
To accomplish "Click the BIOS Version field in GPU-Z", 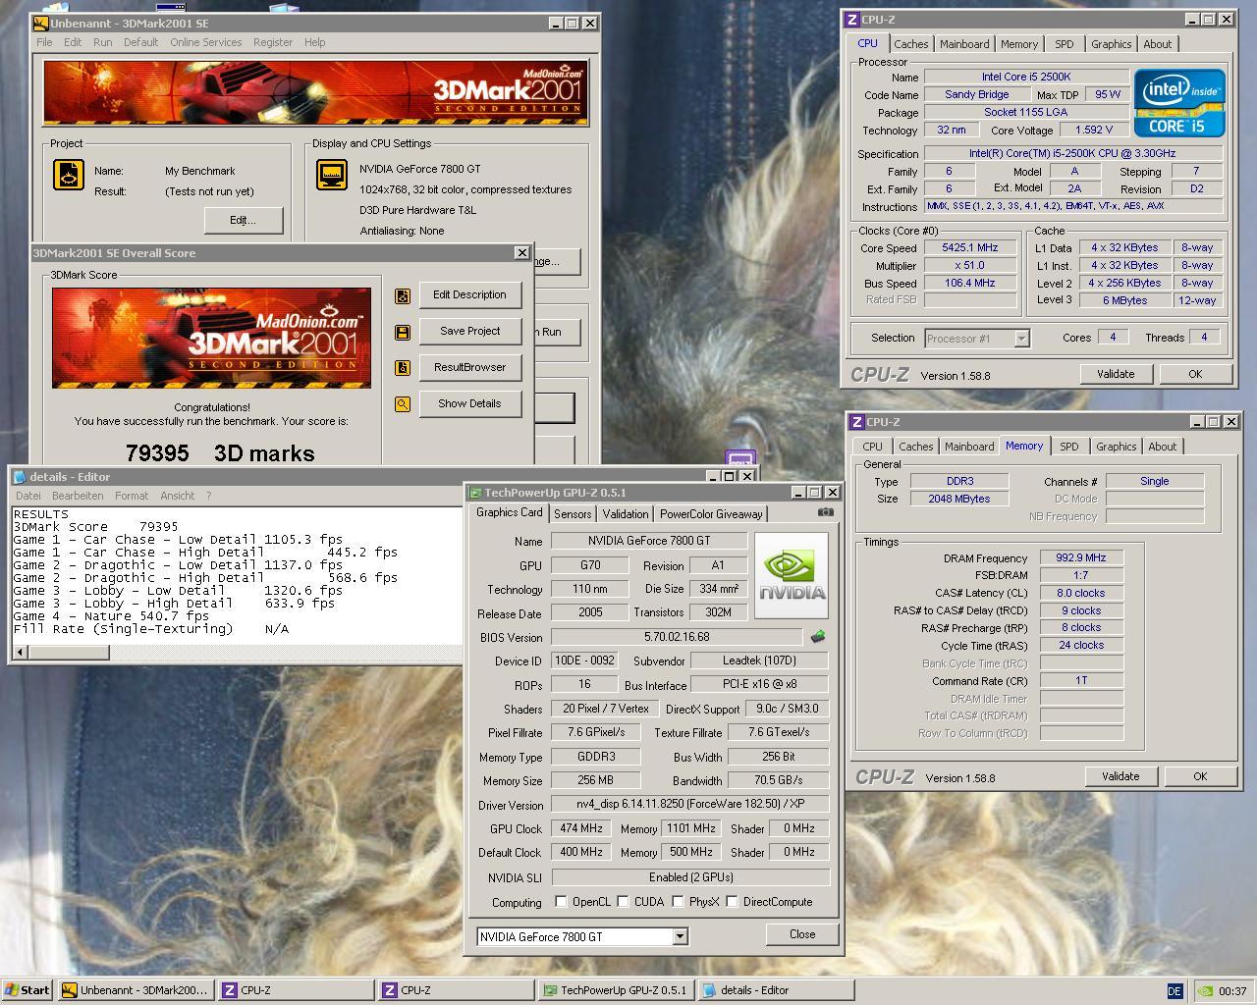I will [x=677, y=637].
